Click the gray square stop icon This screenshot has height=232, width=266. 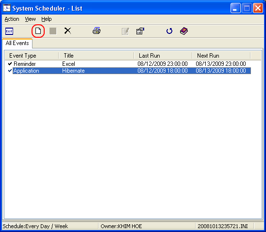[x=53, y=31]
